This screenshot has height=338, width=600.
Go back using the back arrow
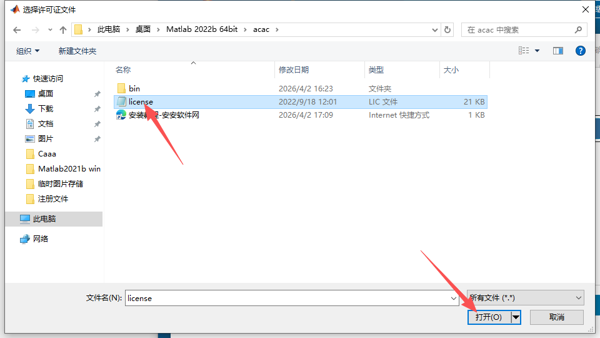17,30
